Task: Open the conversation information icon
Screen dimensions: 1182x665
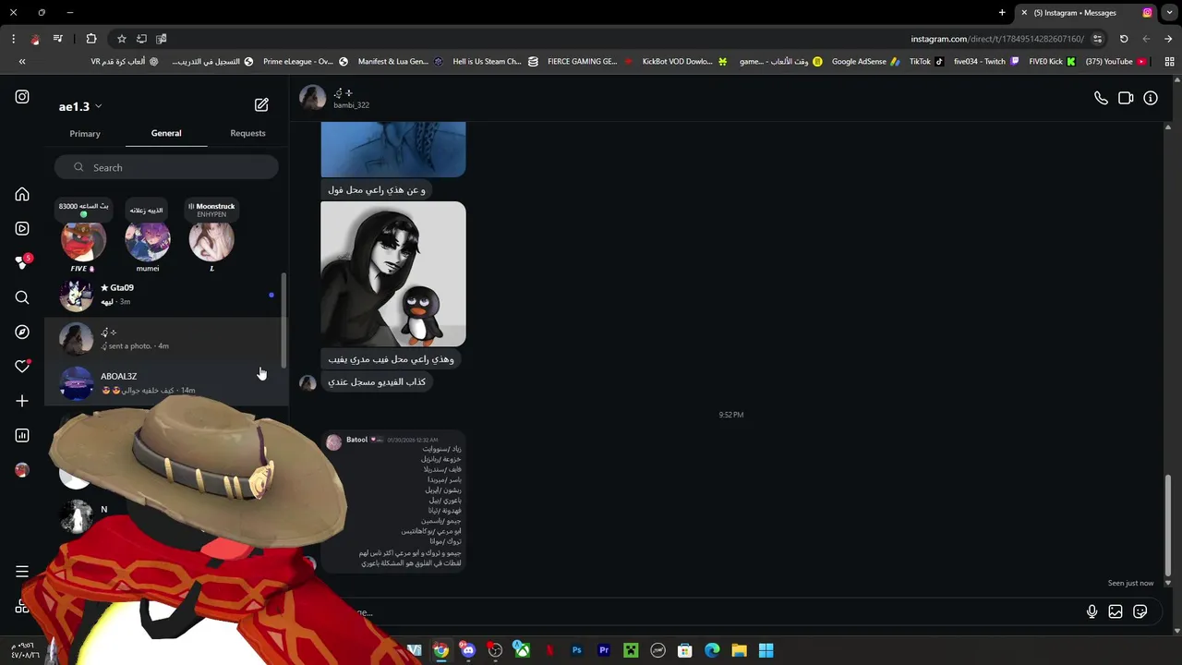Action: (1151, 98)
